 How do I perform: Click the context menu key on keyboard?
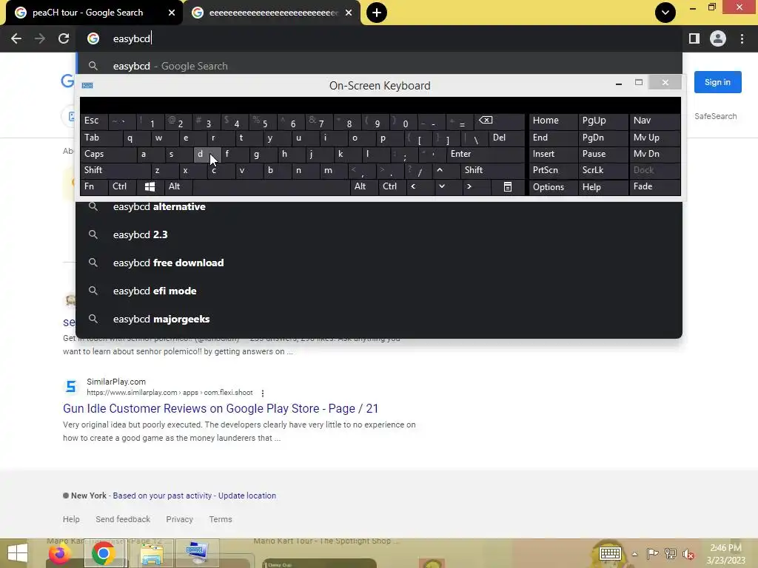[508, 186]
